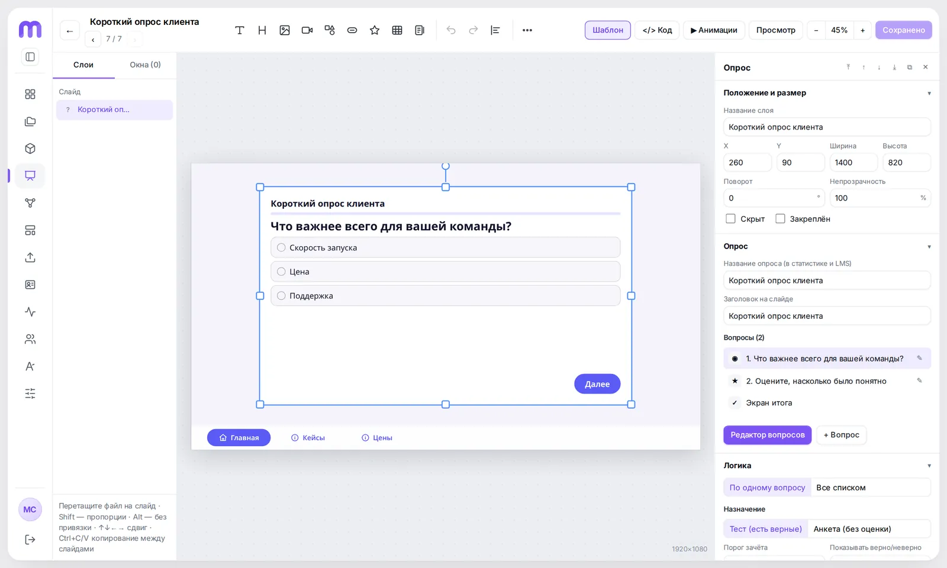Select the Цена radio option

coord(445,272)
